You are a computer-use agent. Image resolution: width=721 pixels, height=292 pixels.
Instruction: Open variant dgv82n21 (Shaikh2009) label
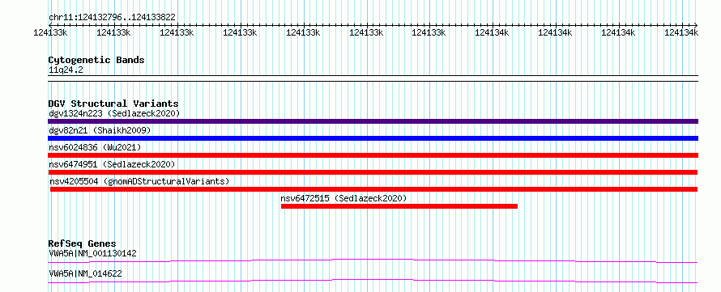click(x=100, y=130)
